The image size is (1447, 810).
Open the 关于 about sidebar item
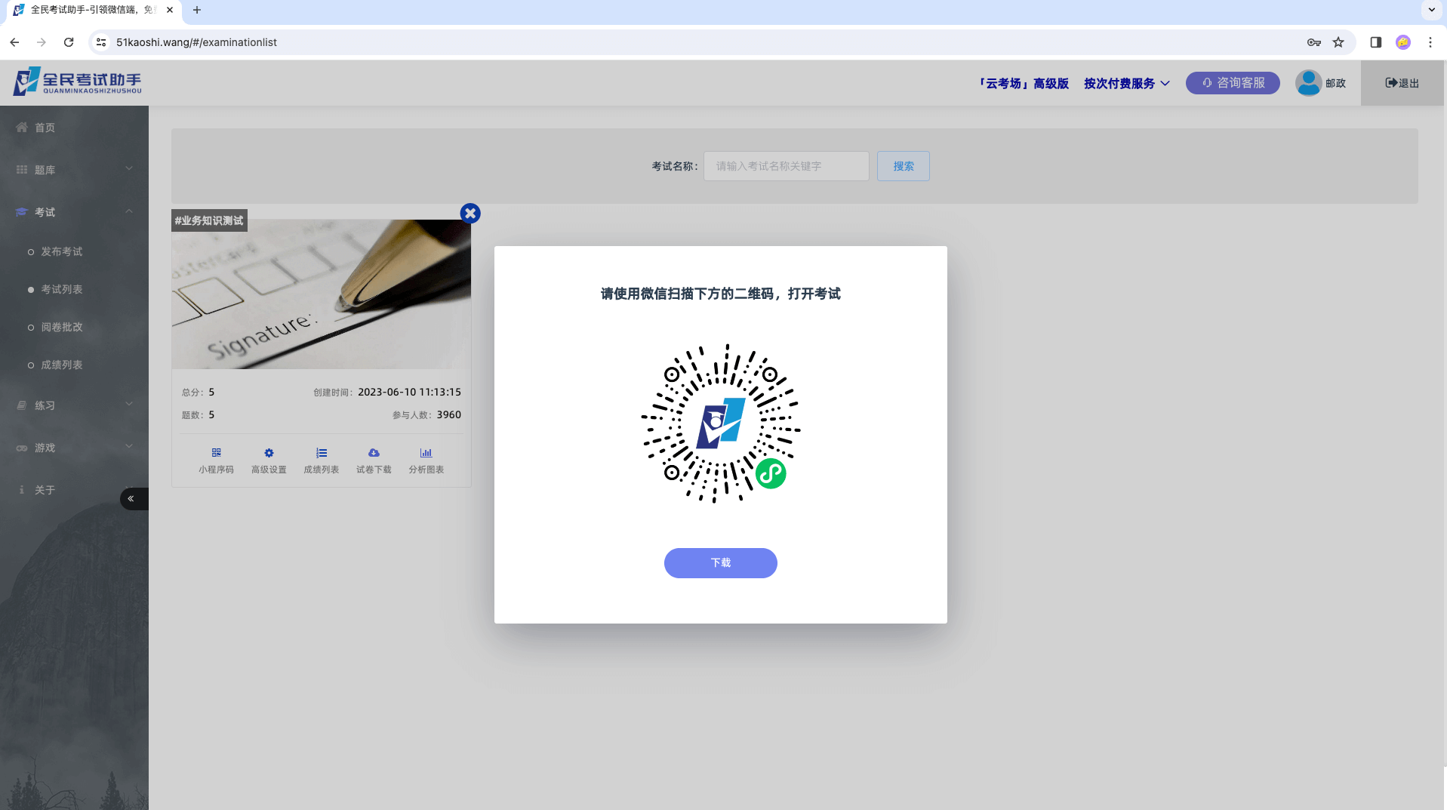click(x=74, y=490)
